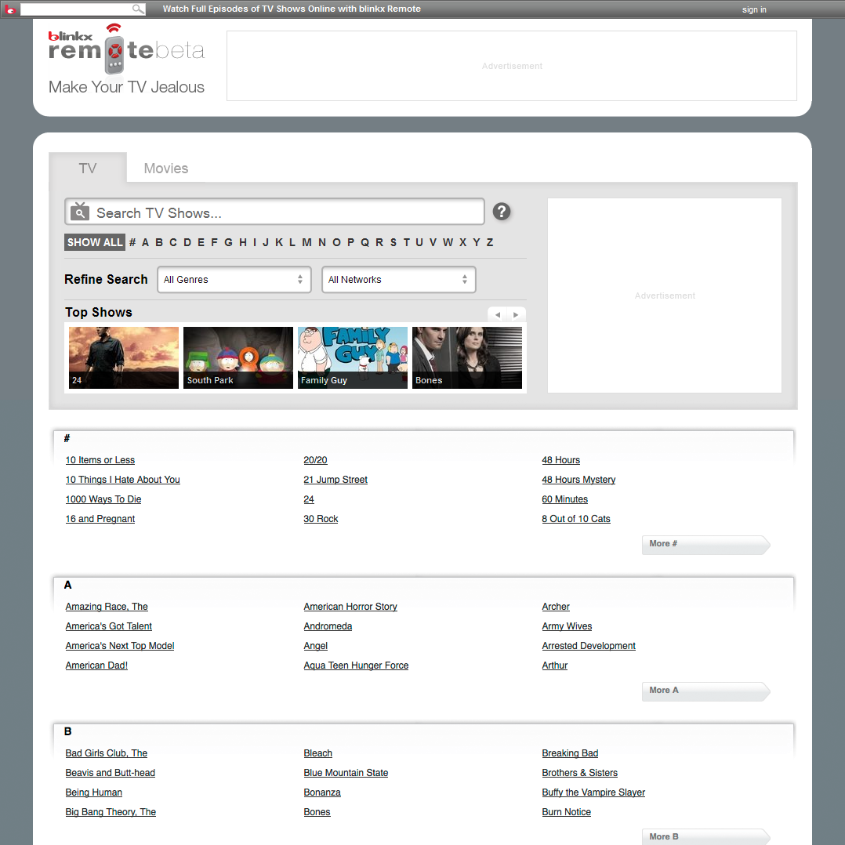This screenshot has height=845, width=845.
Task: Open the All Networks dropdown
Action: pyautogui.click(x=399, y=280)
